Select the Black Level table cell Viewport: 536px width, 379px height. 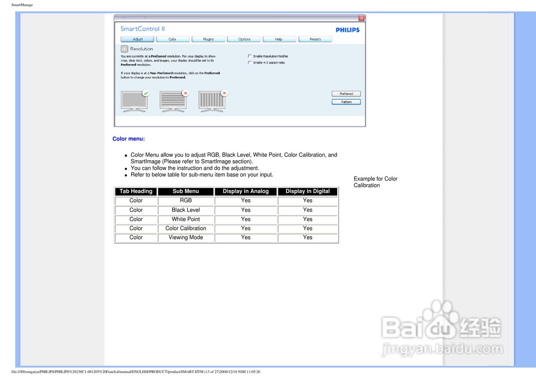186,210
